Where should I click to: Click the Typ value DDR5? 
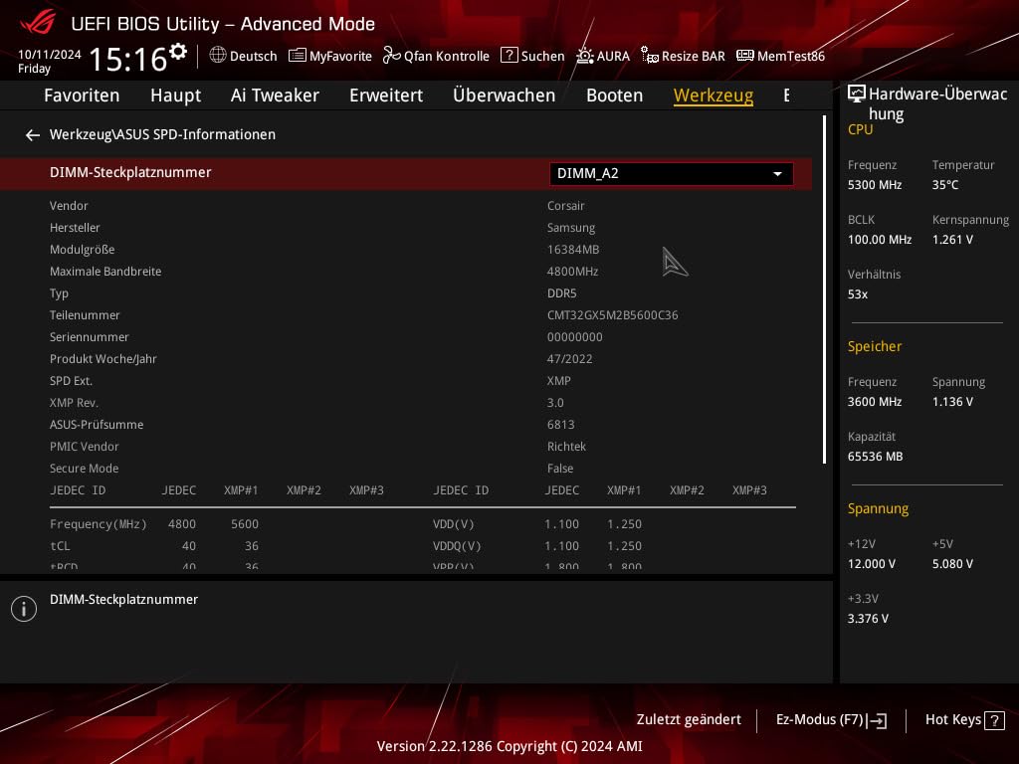(561, 293)
